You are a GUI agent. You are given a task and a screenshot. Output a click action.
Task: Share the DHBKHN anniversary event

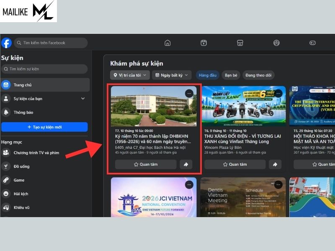(x=186, y=164)
